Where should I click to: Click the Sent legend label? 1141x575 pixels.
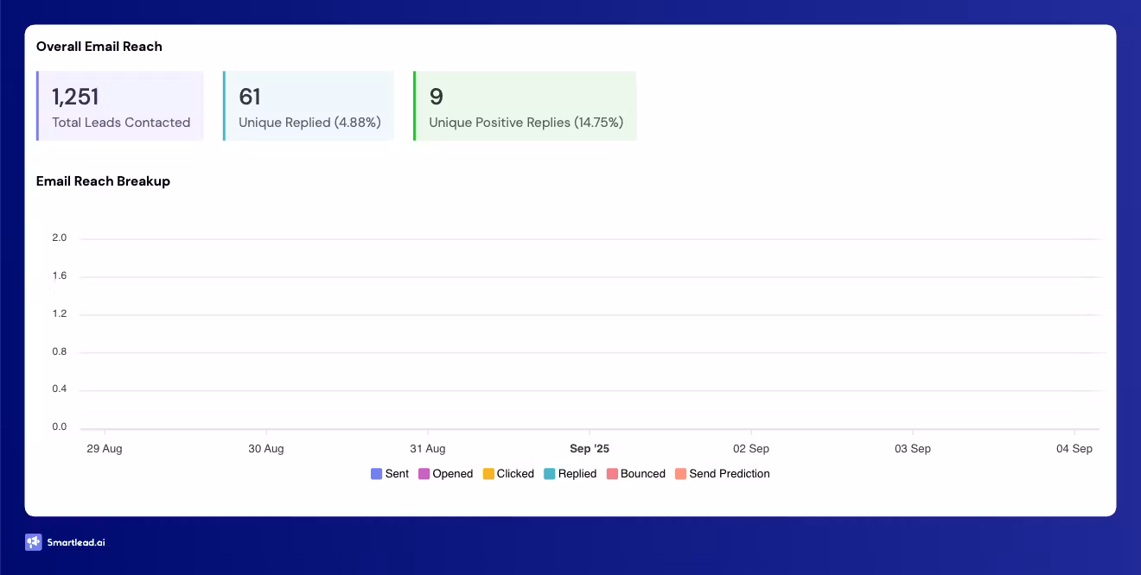397,474
